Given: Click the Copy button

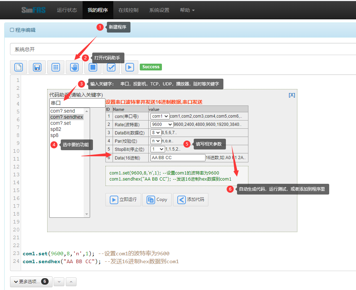Looking at the screenshot, I should pos(157,200).
